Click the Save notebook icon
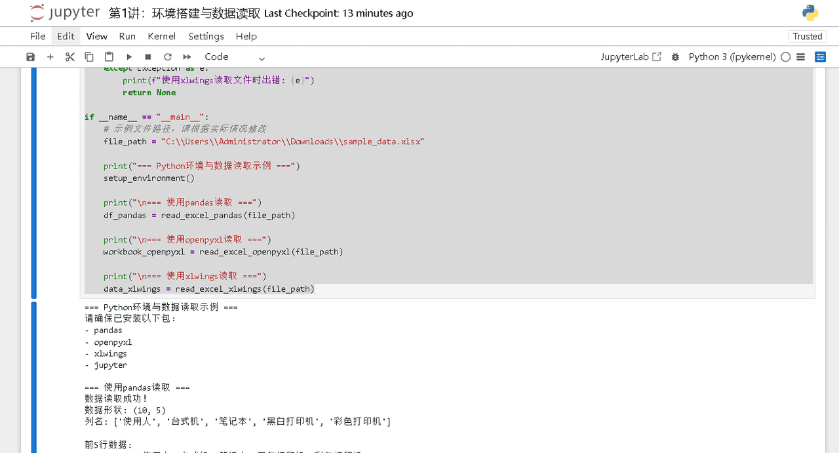This screenshot has height=453, width=839. click(x=31, y=57)
